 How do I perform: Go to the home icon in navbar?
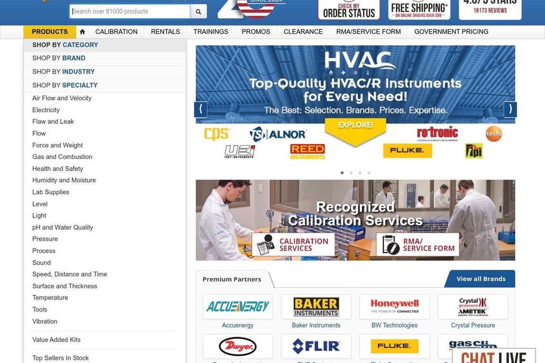pyautogui.click(x=82, y=32)
